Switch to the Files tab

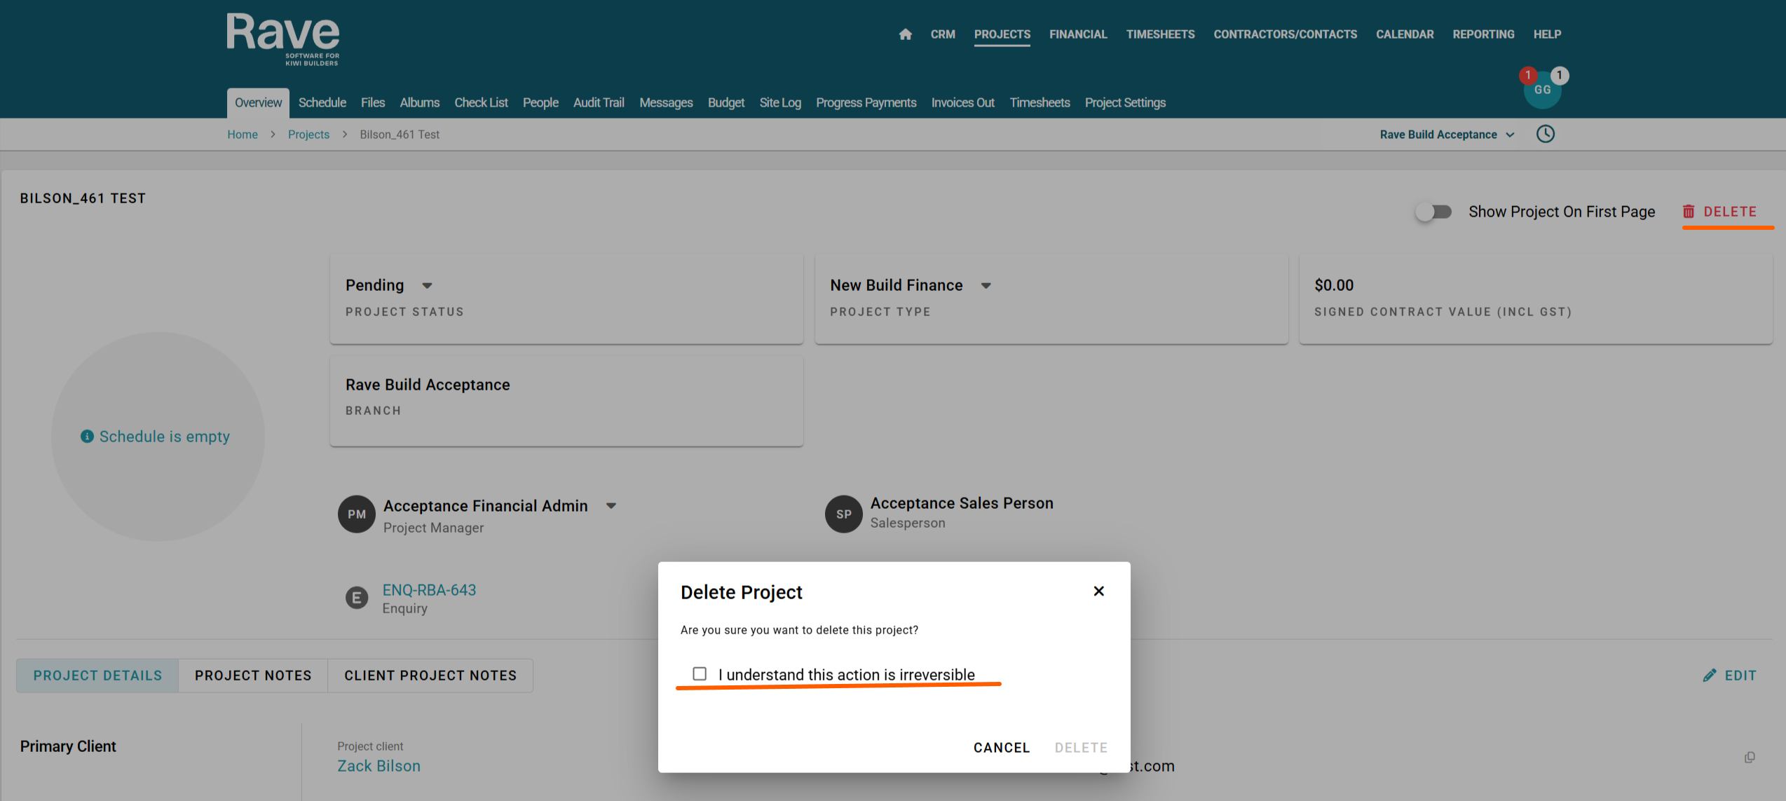[x=373, y=103]
